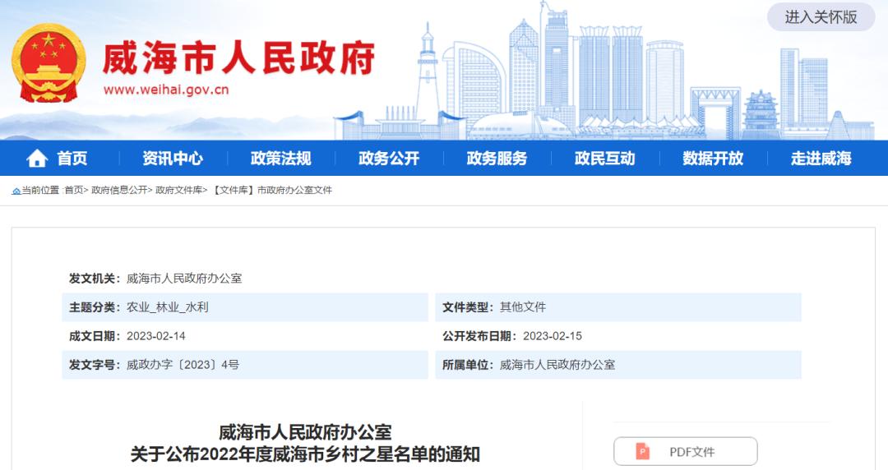Click the title line 威海市人民政府办公室
Image resolution: width=888 pixels, height=470 pixels.
coord(305,433)
